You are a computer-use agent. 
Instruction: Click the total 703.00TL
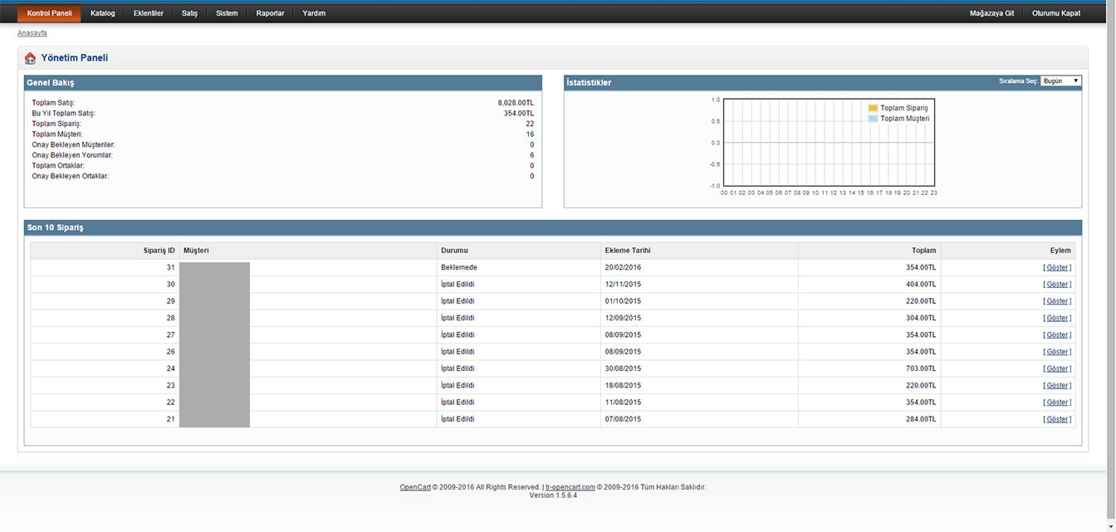point(921,368)
